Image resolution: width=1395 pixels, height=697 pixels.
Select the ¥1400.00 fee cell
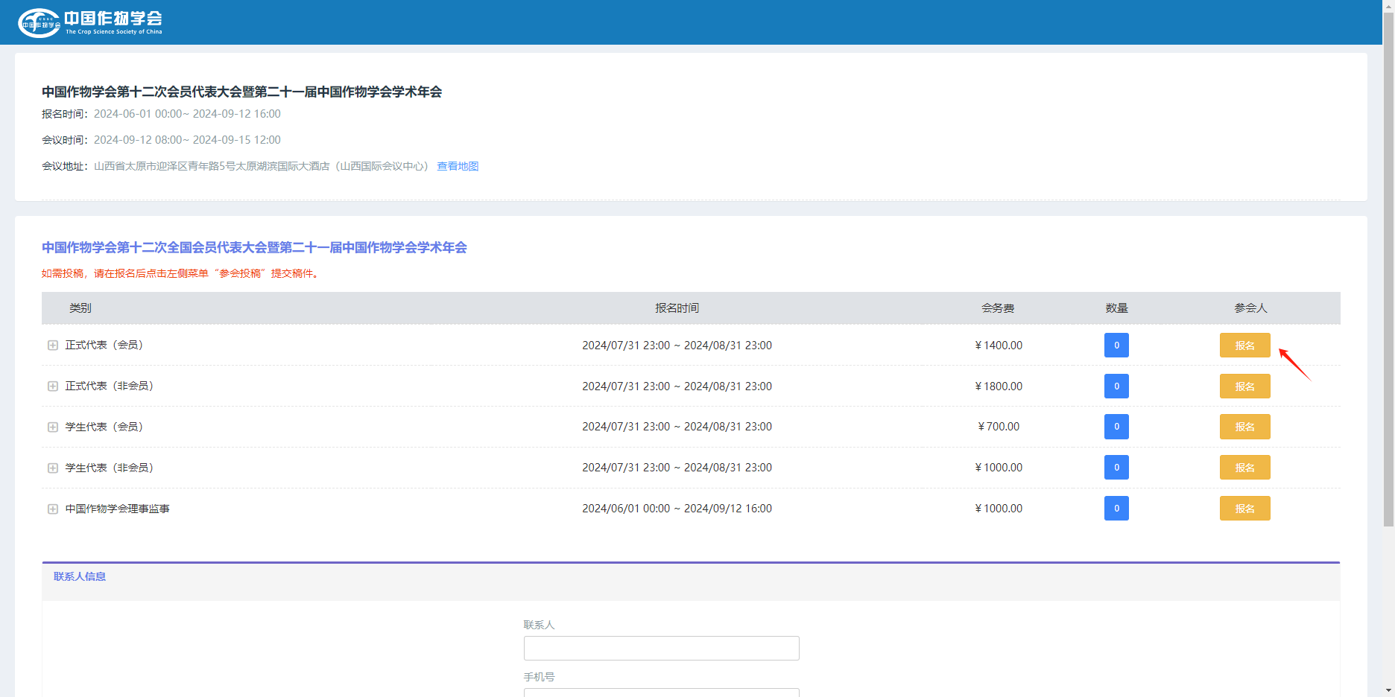pos(999,346)
